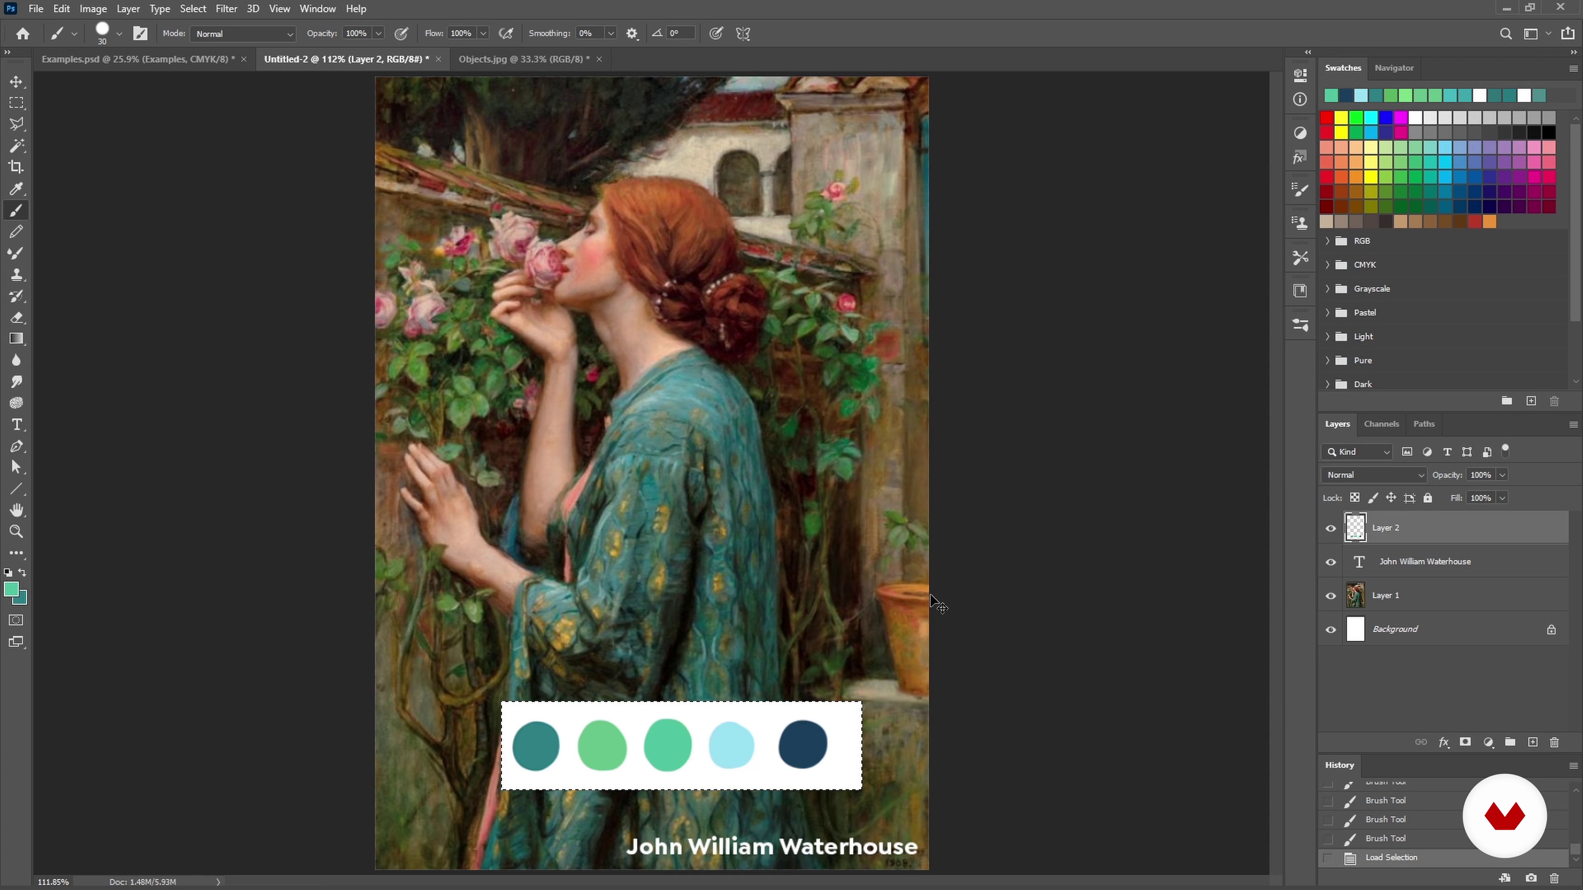This screenshot has height=890, width=1583.
Task: Open the Flow dropdown arrow
Action: (484, 34)
